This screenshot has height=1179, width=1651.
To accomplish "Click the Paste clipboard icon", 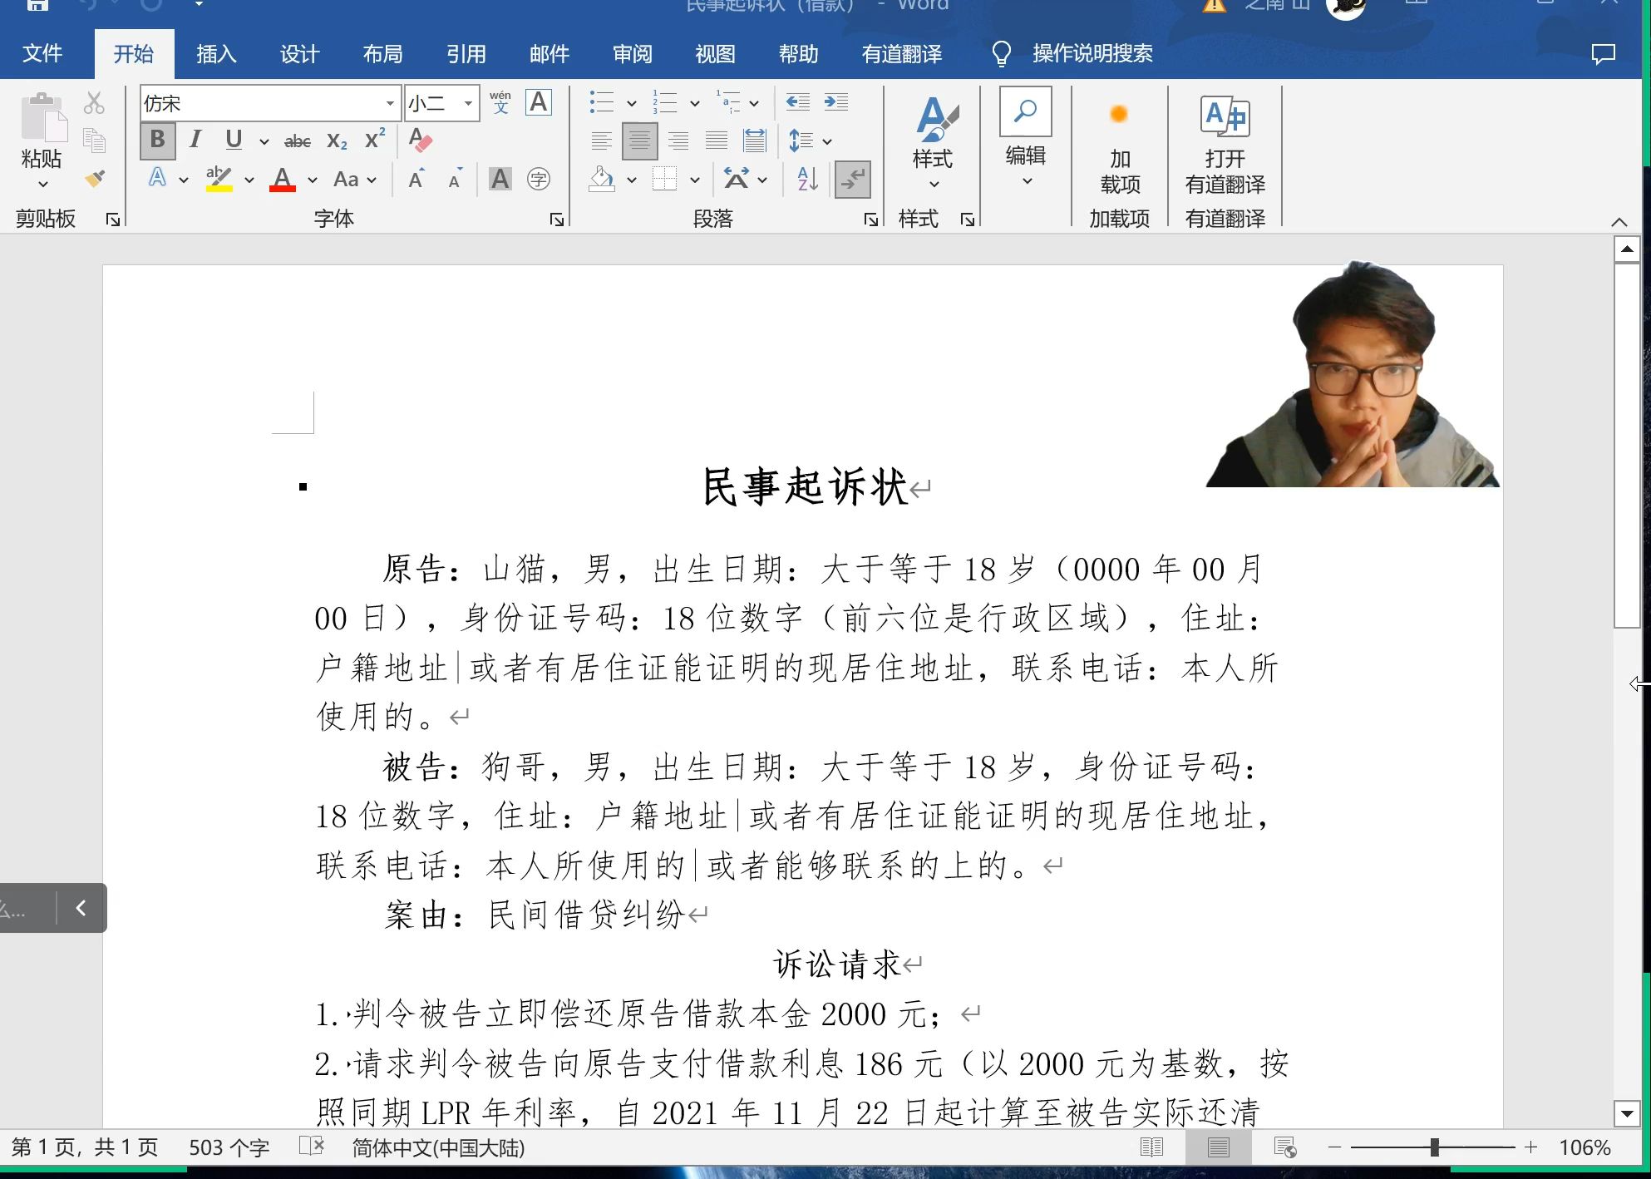I will click(43, 117).
